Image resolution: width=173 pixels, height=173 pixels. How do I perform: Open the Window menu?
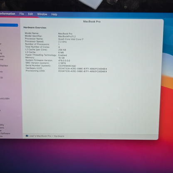(42, 14)
